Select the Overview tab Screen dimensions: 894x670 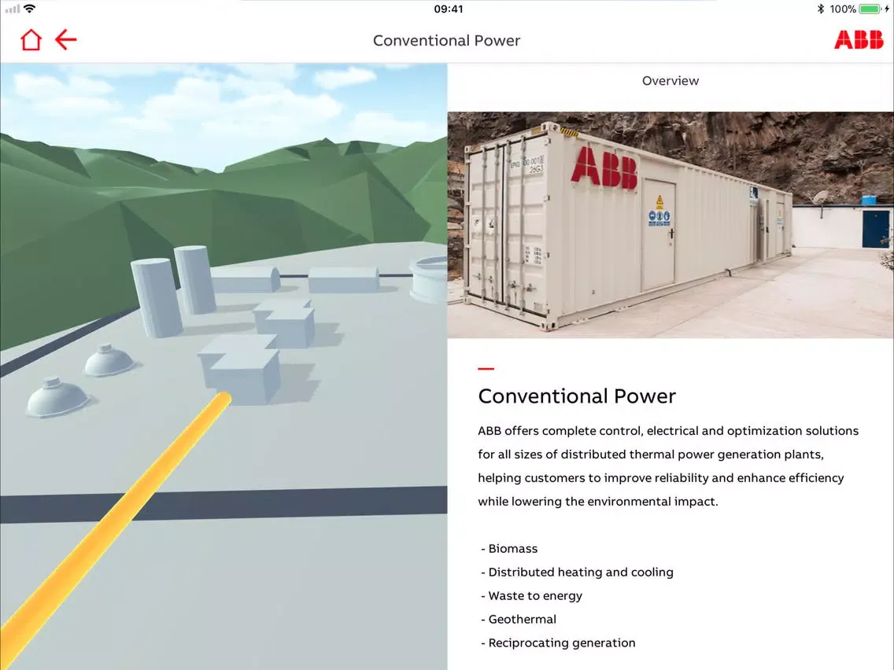pyautogui.click(x=670, y=81)
